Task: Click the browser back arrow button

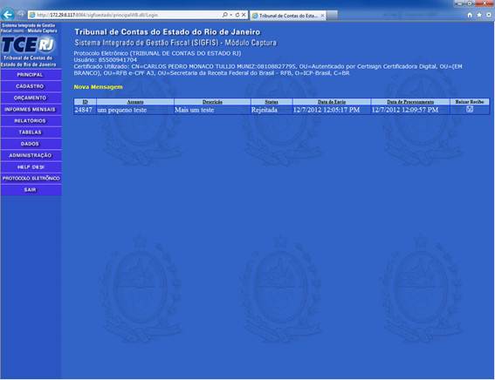Action: [8, 15]
